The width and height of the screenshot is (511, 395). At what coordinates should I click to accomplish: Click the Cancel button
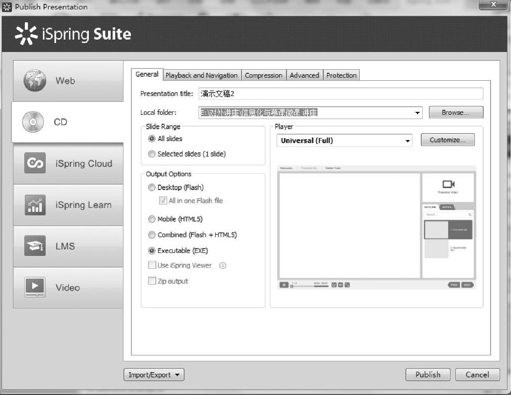pos(477,375)
